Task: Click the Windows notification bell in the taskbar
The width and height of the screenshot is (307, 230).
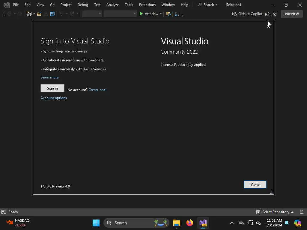Action: (287, 223)
